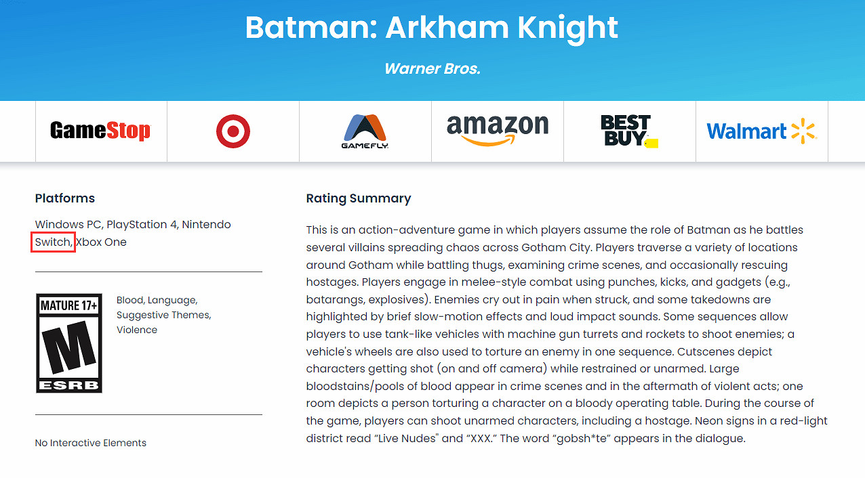
Task: Click the GameFly logo
Action: click(365, 131)
